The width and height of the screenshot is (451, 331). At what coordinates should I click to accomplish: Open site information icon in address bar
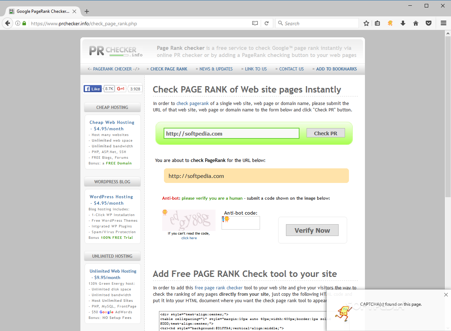click(x=18, y=23)
